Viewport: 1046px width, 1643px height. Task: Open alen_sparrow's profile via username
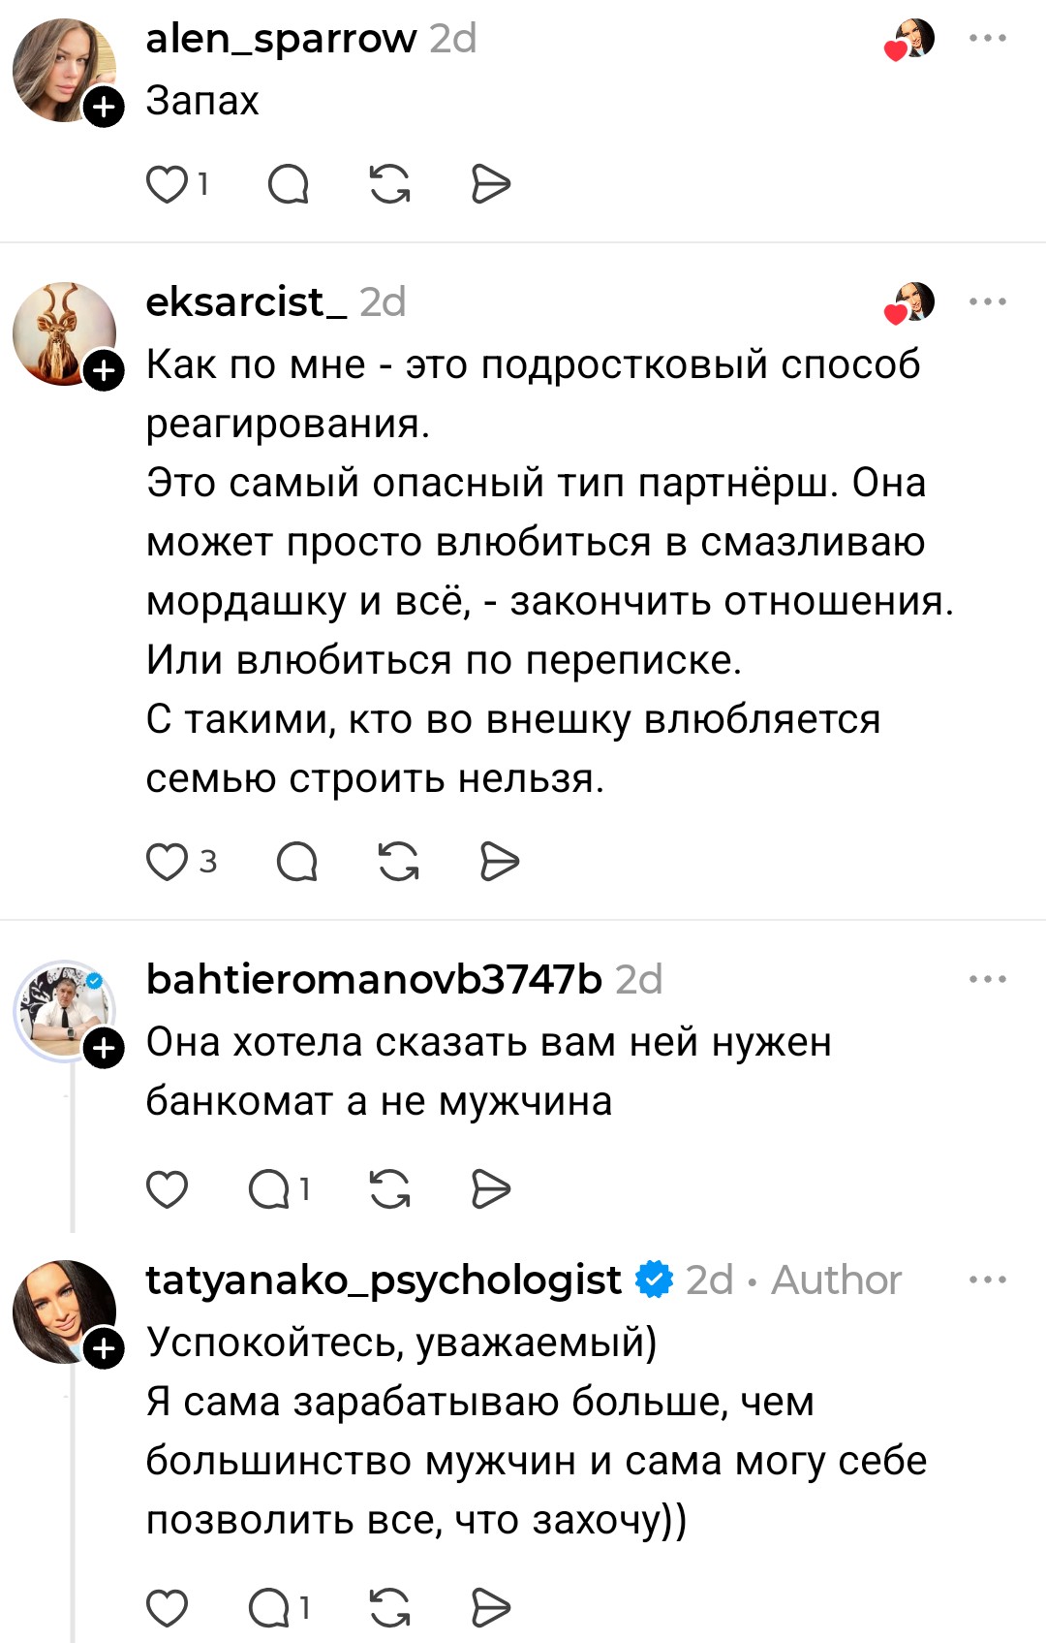[x=281, y=39]
